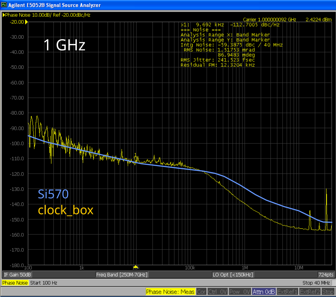Click the Phase Noise: Meas status field

(x=170, y=292)
